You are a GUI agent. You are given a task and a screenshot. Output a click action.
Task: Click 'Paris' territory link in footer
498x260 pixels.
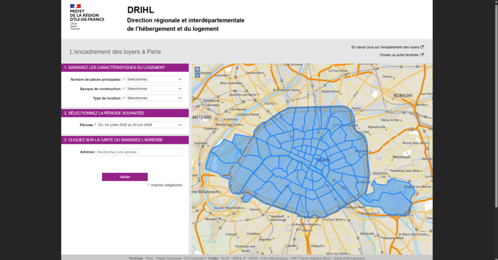coord(149,258)
